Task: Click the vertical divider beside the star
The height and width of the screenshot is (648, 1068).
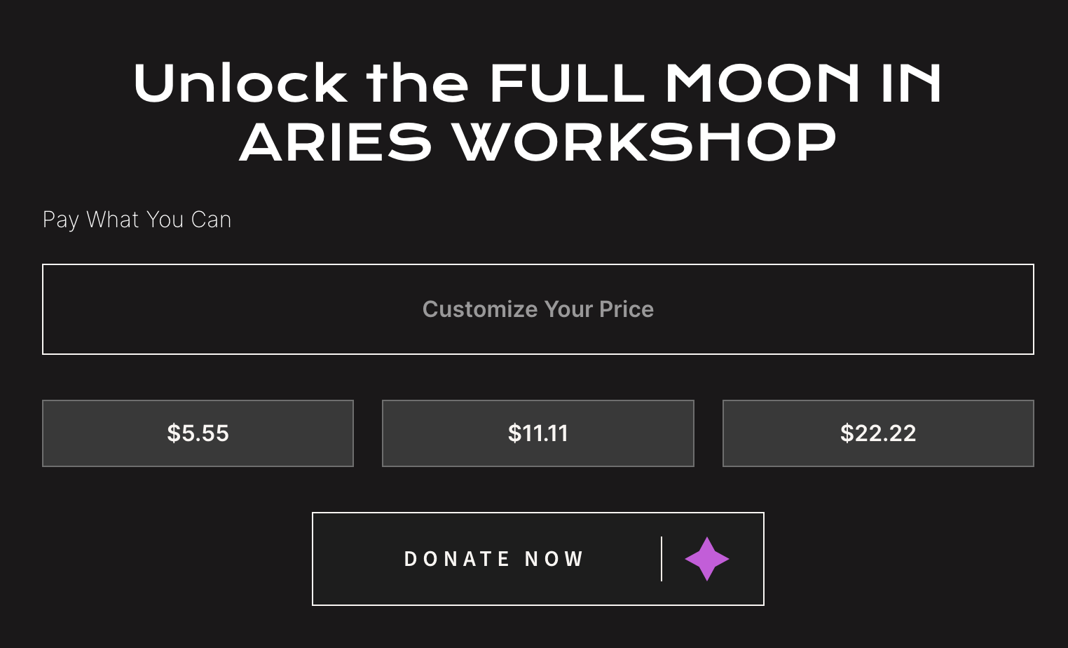Action: tap(662, 559)
